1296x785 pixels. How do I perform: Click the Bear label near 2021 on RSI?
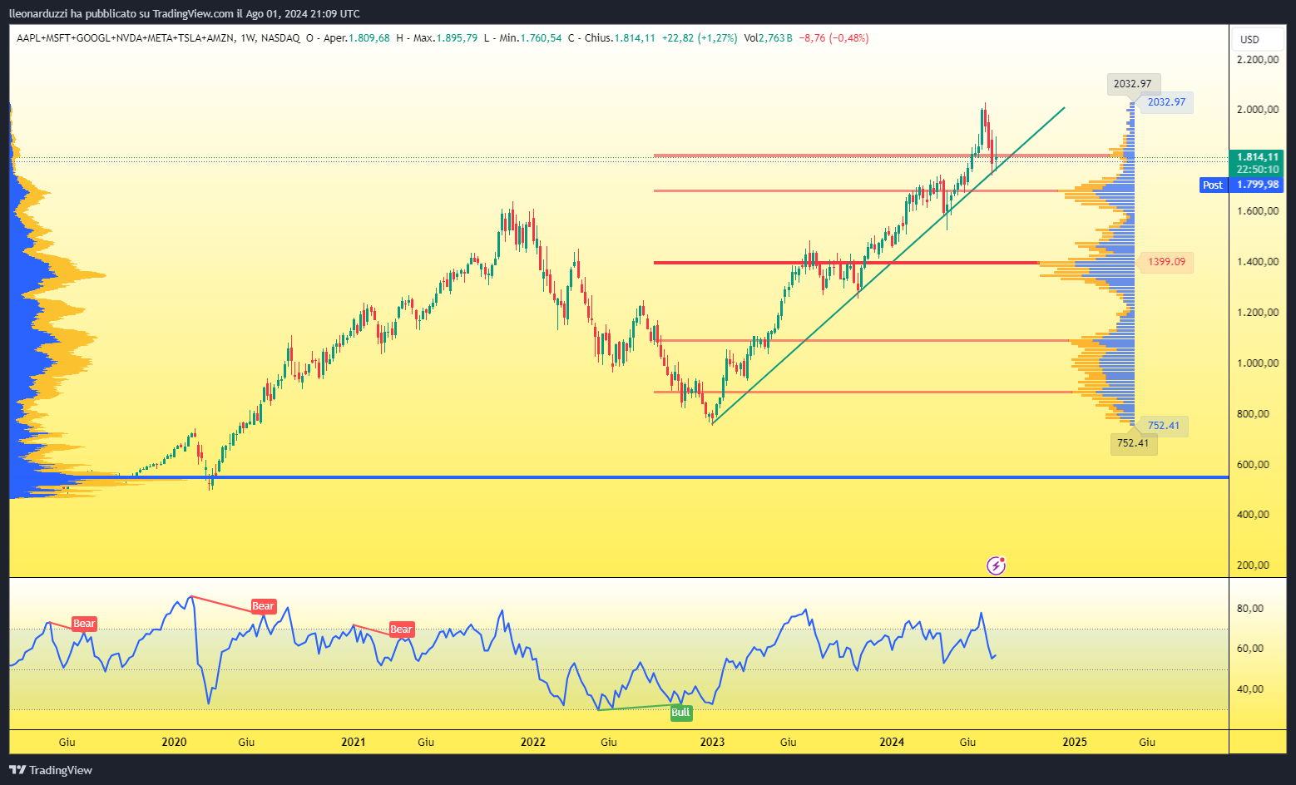pos(401,629)
